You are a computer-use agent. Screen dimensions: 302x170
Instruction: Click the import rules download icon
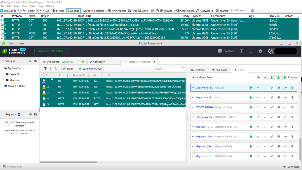(272, 77)
